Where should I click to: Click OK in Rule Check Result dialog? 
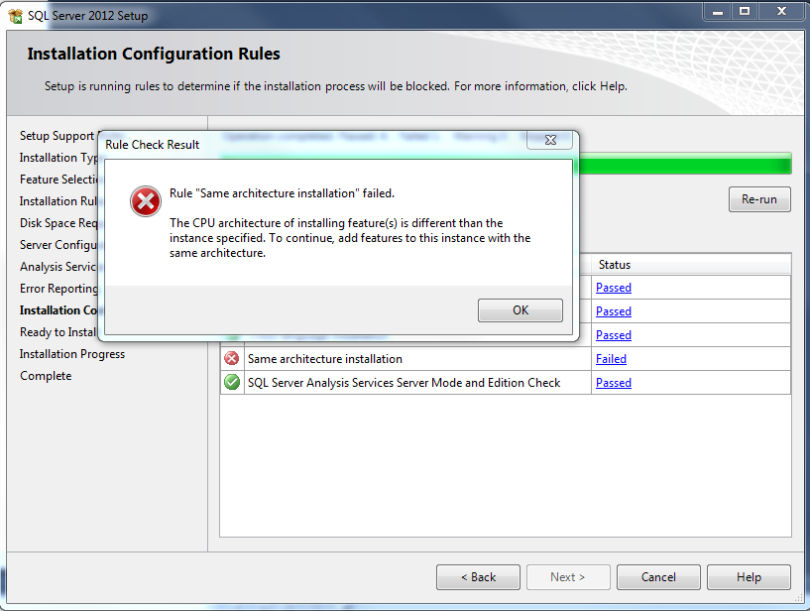point(521,310)
